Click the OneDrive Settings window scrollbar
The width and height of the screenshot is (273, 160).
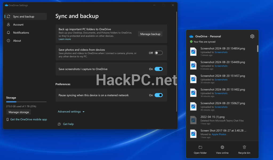(x=176, y=62)
